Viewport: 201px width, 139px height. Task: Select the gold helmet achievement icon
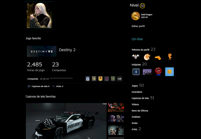pos(94,79)
